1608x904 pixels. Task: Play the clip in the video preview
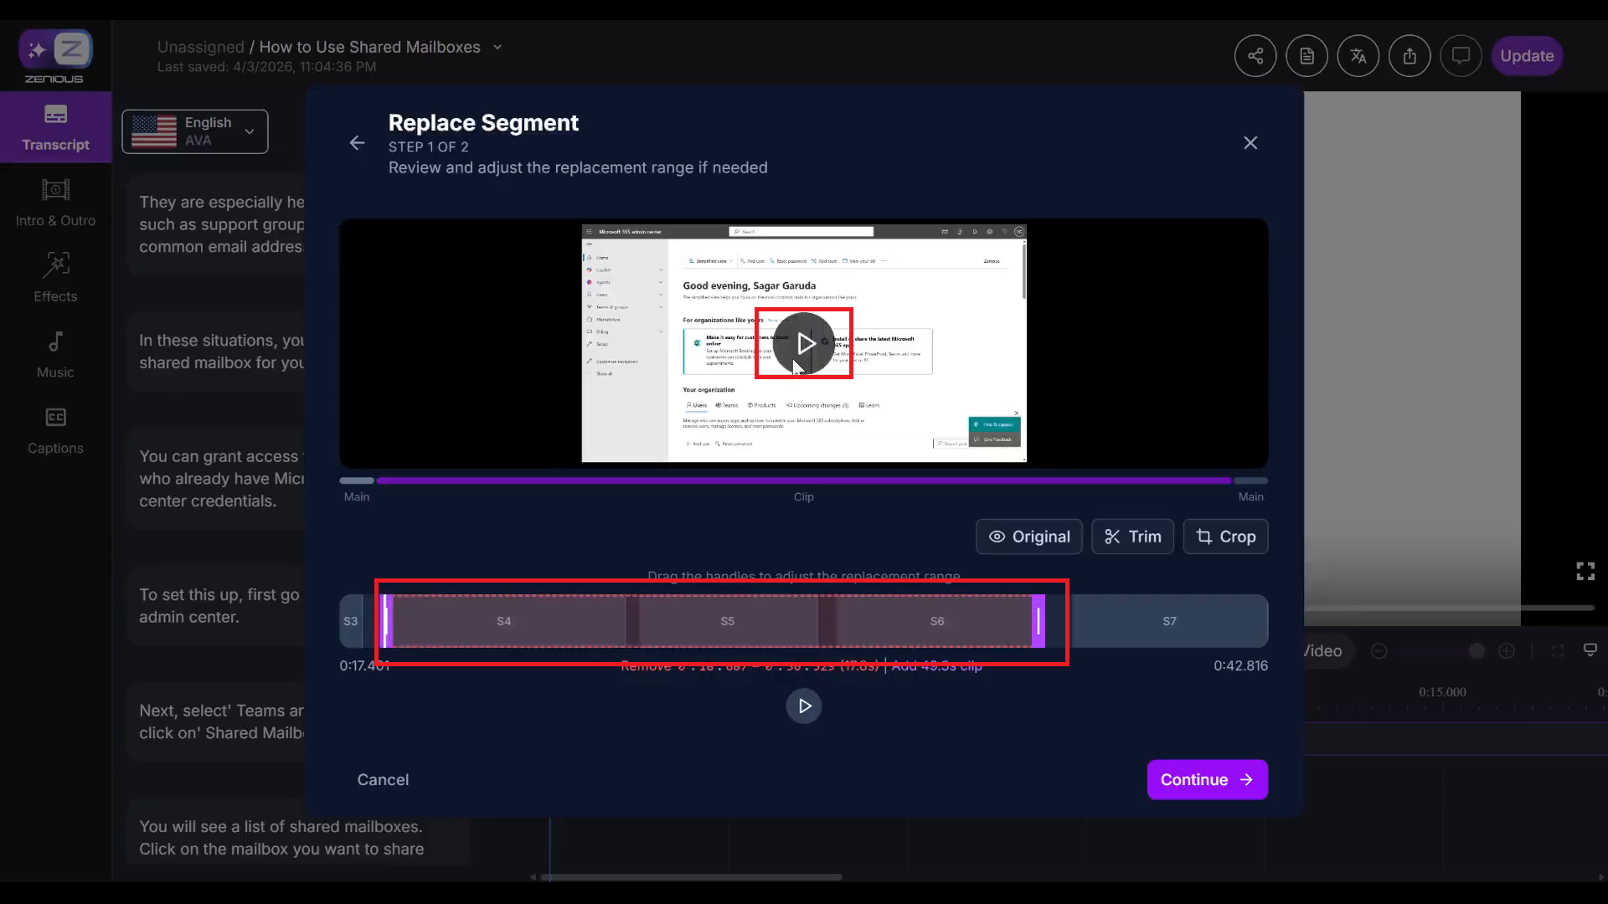804,343
